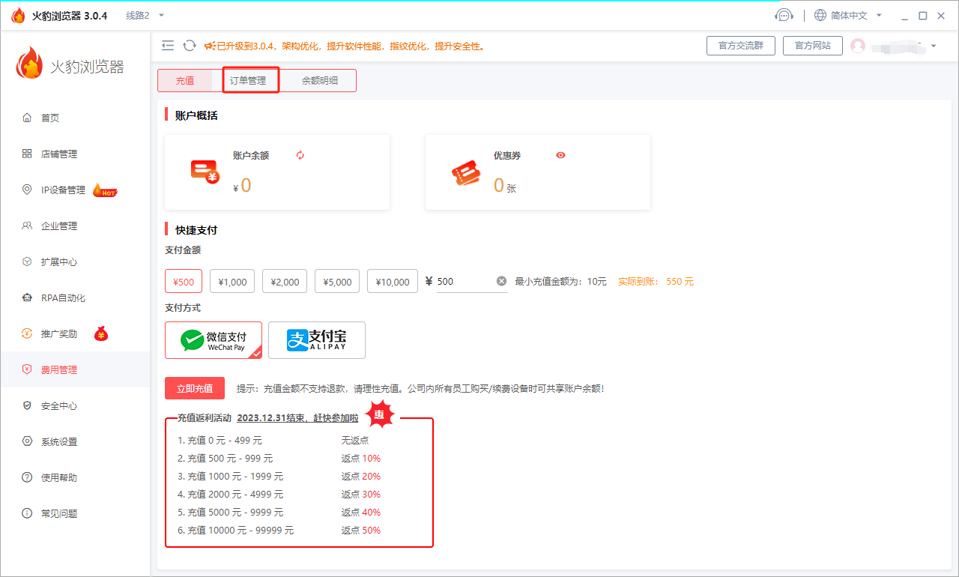
Task: Click the refresh icon in top toolbar
Action: click(190, 46)
